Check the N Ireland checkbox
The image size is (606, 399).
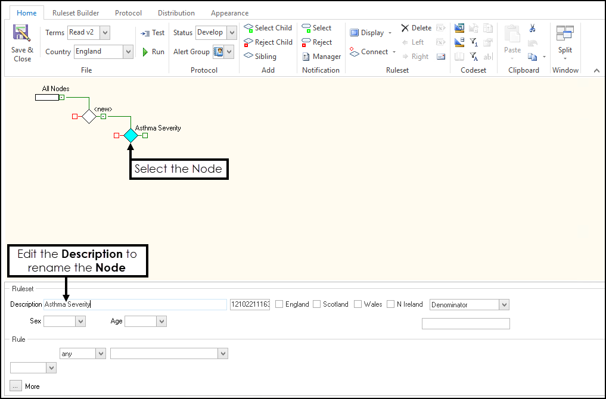tap(390, 304)
